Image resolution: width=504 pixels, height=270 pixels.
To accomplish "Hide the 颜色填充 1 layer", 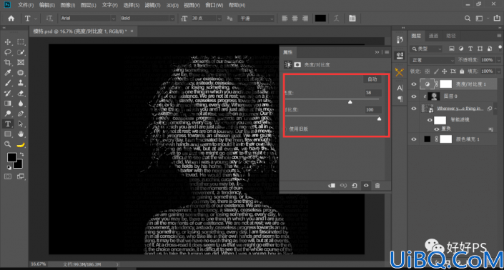I will pos(414,139).
